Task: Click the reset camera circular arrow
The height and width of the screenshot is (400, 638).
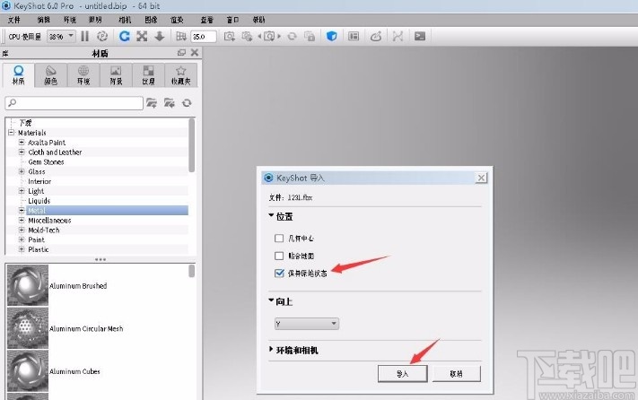Action: pos(292,36)
